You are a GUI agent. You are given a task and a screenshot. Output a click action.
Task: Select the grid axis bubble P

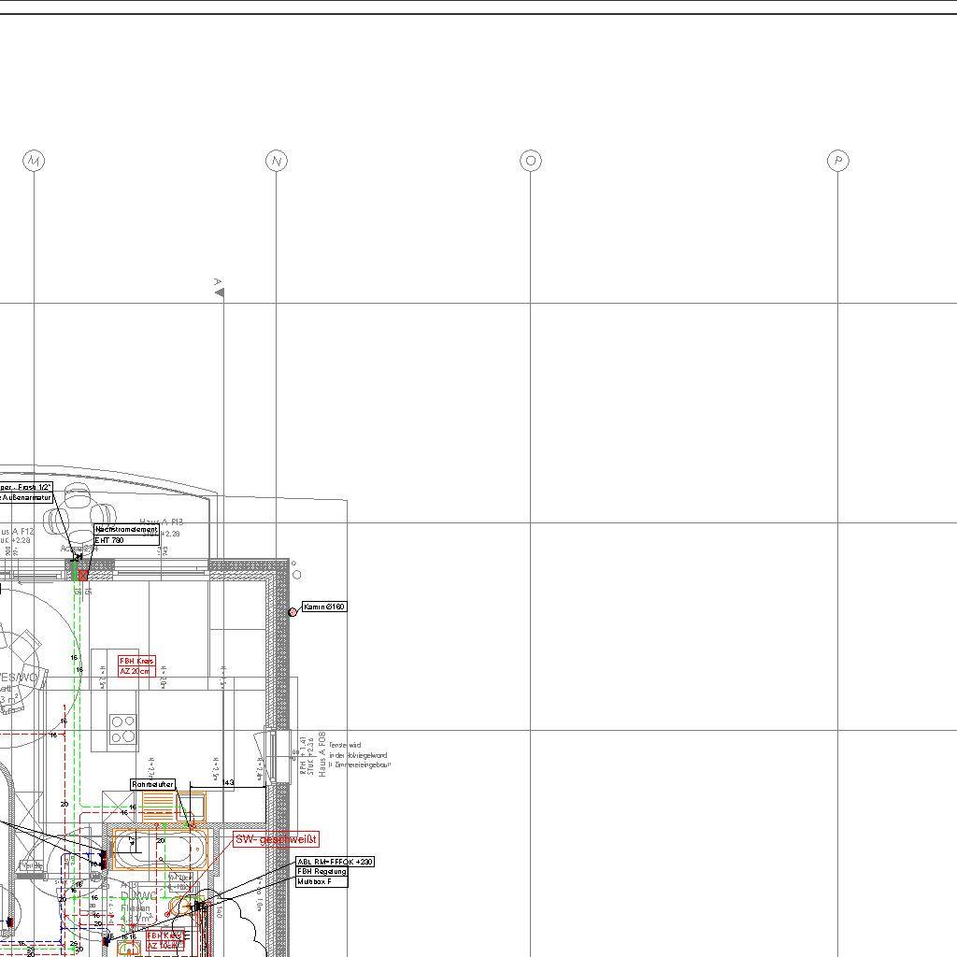[x=838, y=161]
